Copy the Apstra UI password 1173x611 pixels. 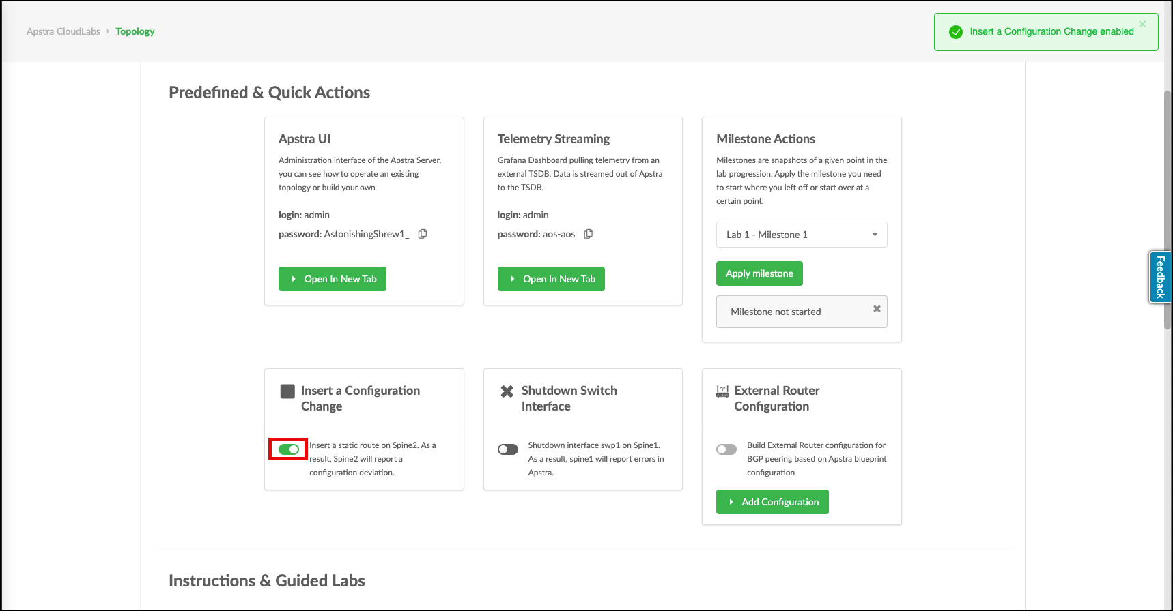point(423,234)
